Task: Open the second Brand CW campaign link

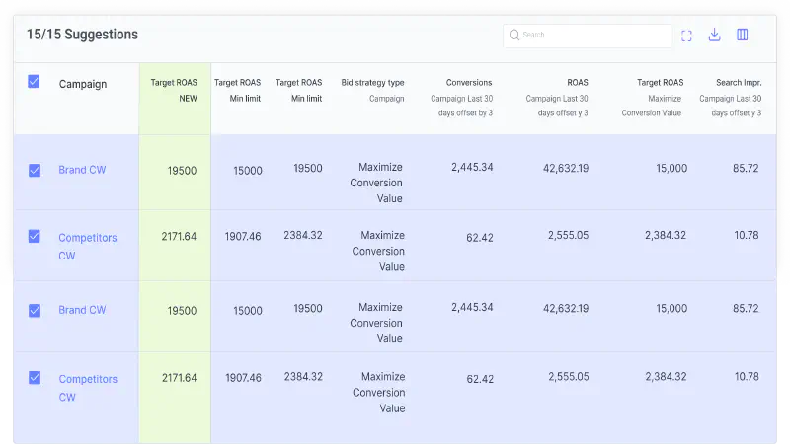Action: point(82,310)
